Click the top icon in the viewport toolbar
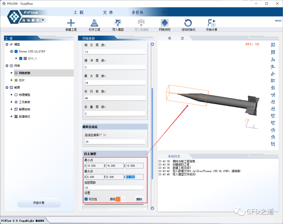 pos(273,45)
